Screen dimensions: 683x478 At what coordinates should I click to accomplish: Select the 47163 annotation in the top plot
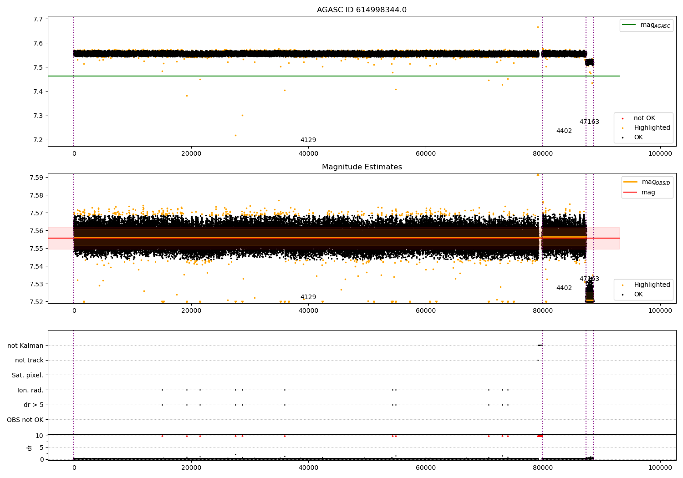589,122
